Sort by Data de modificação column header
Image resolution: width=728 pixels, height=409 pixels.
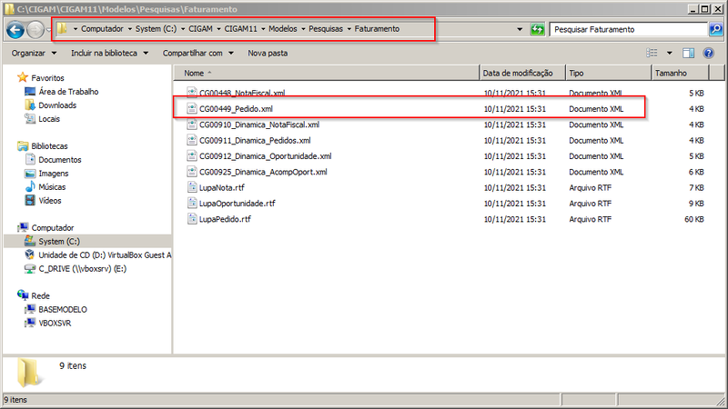pos(522,73)
